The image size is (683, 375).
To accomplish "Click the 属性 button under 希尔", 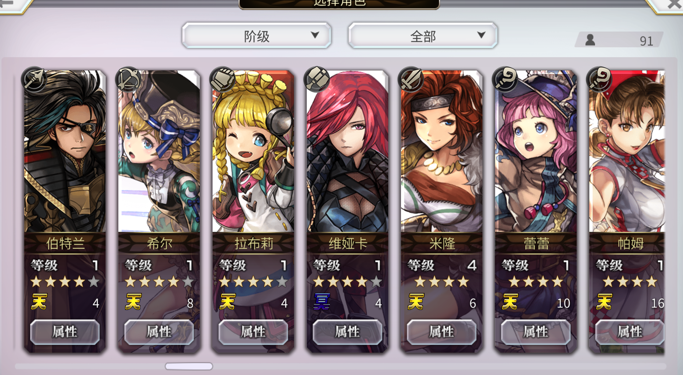I will click(159, 332).
